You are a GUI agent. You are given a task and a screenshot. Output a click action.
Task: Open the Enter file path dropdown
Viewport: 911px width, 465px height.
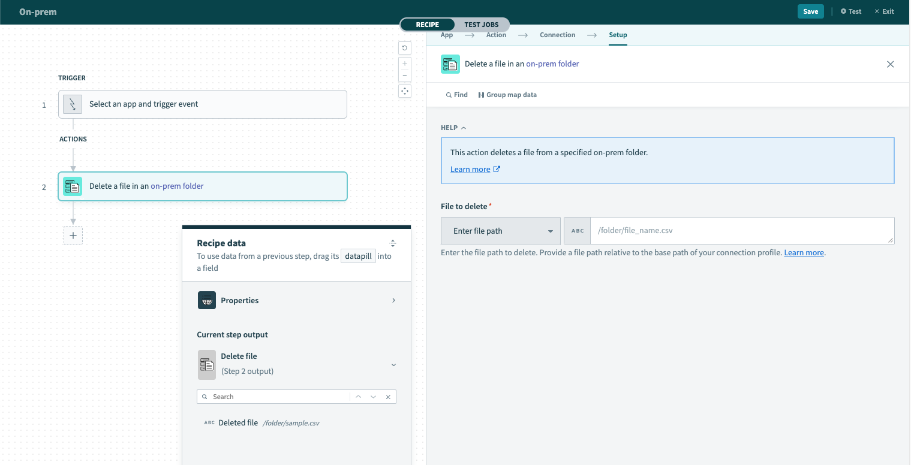pyautogui.click(x=501, y=231)
